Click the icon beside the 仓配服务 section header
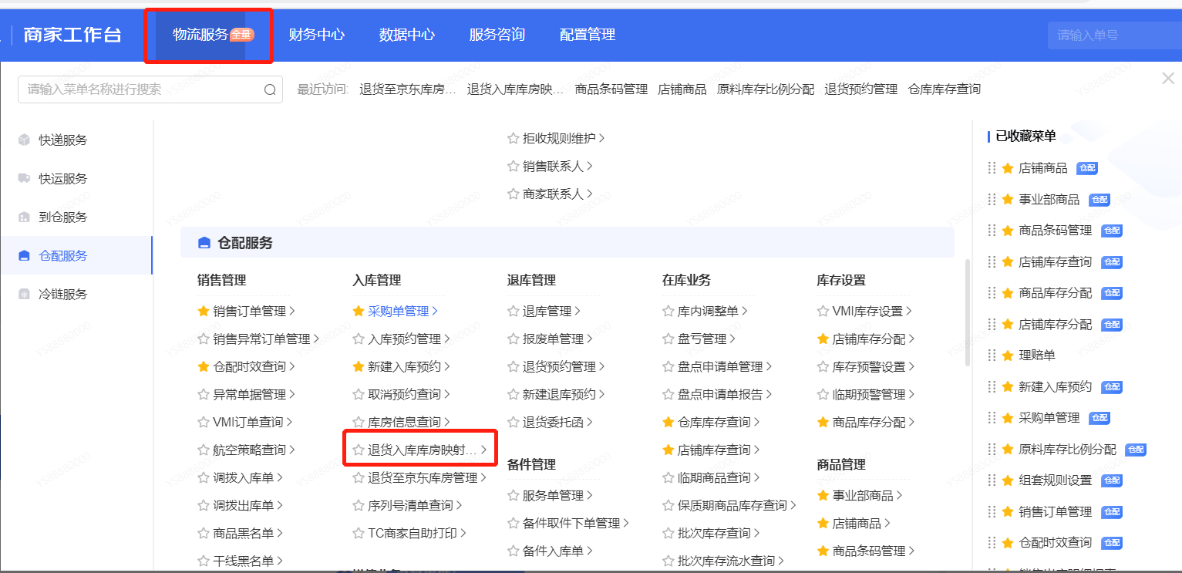The width and height of the screenshot is (1182, 573). point(204,243)
